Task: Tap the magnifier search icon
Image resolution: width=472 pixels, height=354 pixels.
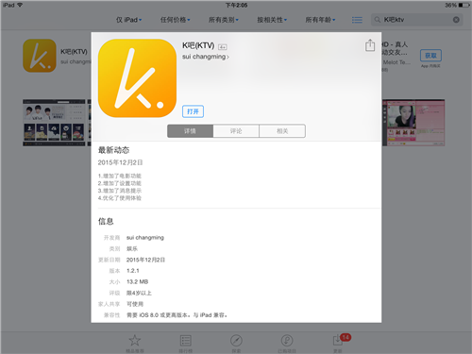Action: (x=377, y=20)
